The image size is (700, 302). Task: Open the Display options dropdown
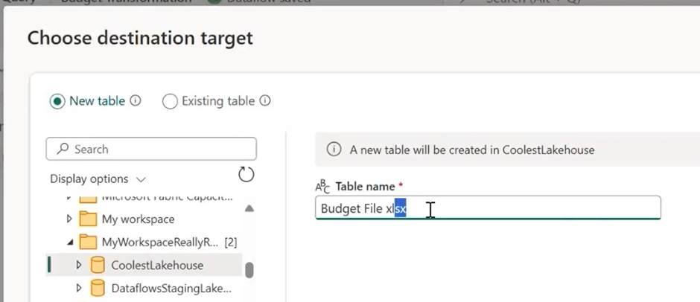coord(98,179)
